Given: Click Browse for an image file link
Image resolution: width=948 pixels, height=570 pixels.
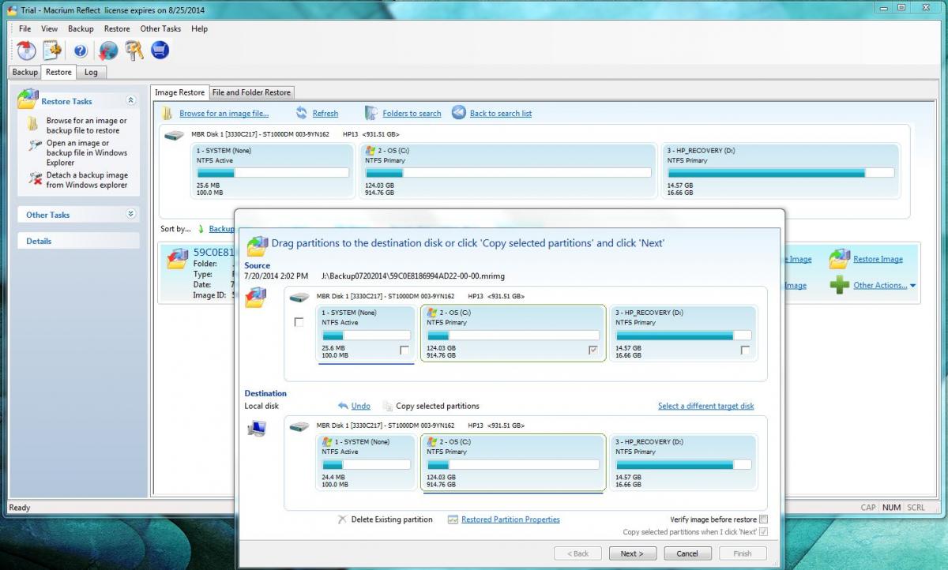Looking at the screenshot, I should [x=224, y=114].
